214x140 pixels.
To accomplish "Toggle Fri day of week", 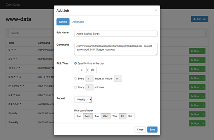I will pyautogui.click(x=123, y=116).
